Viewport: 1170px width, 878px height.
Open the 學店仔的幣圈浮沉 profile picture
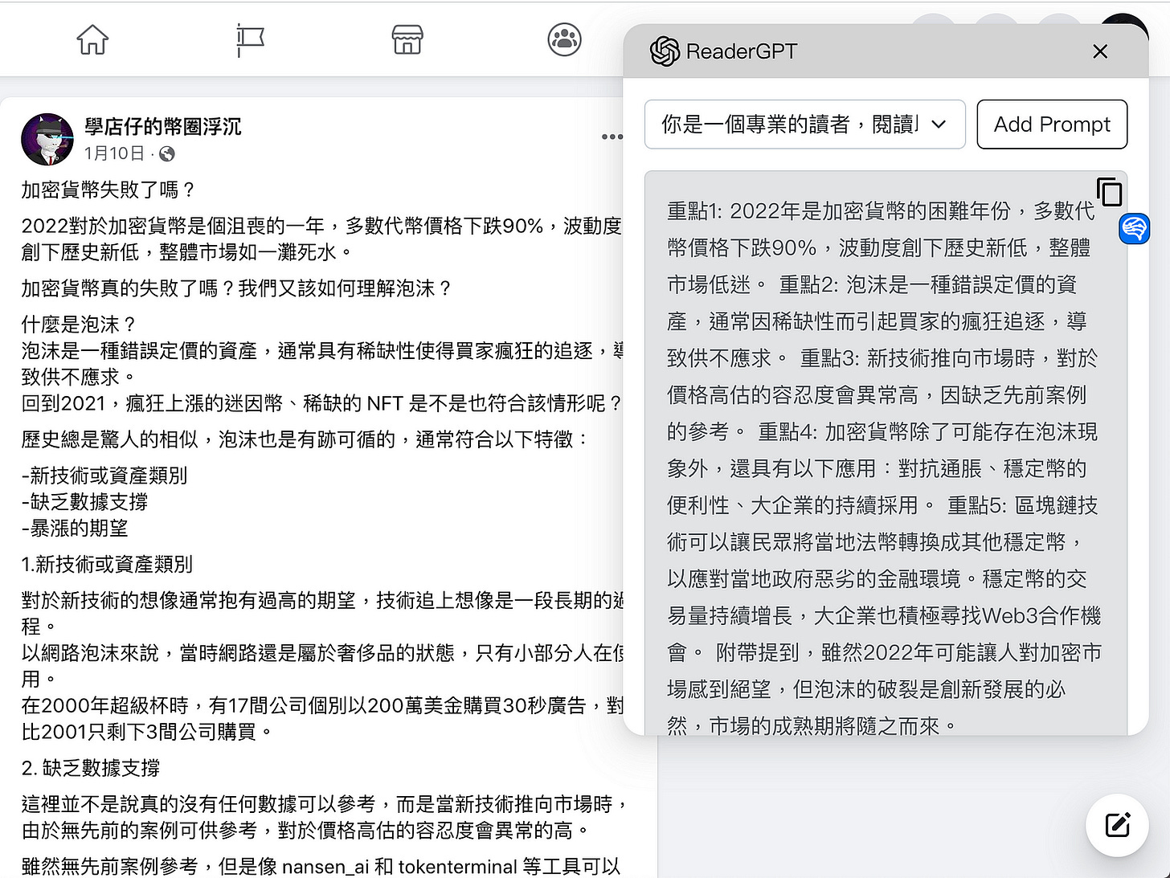pyautogui.click(x=47, y=139)
